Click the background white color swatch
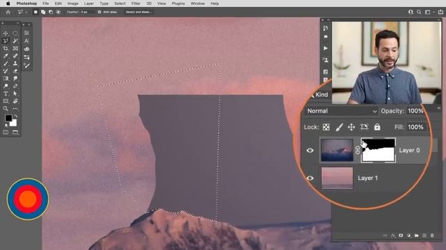Screen dimensions: 446x250 tap(14, 124)
